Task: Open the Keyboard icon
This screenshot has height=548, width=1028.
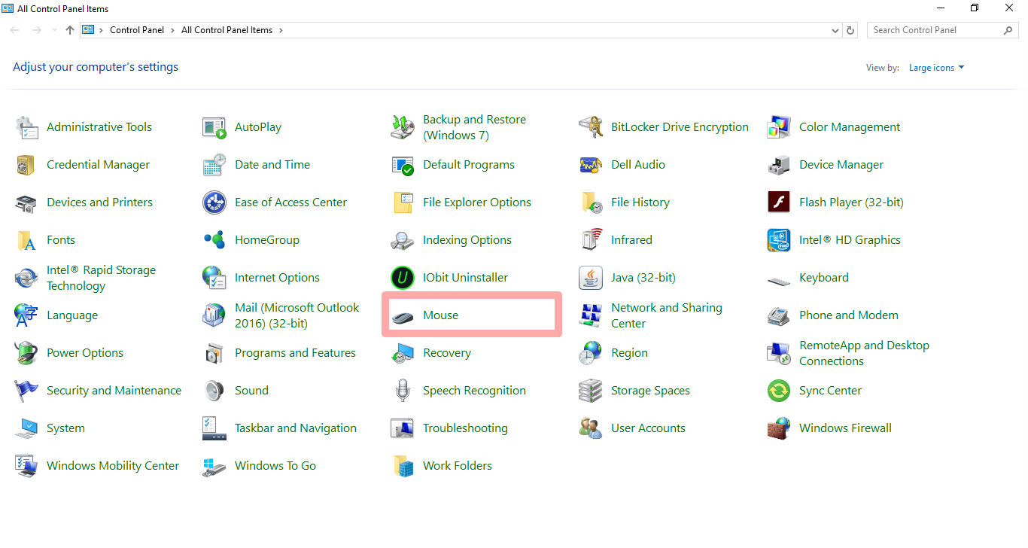Action: tap(779, 280)
